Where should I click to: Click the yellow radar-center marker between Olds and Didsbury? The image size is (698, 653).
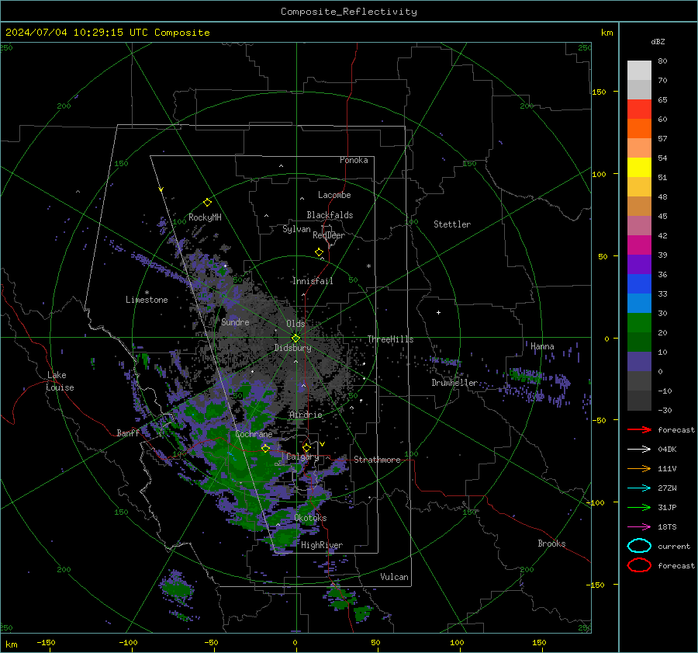(295, 339)
